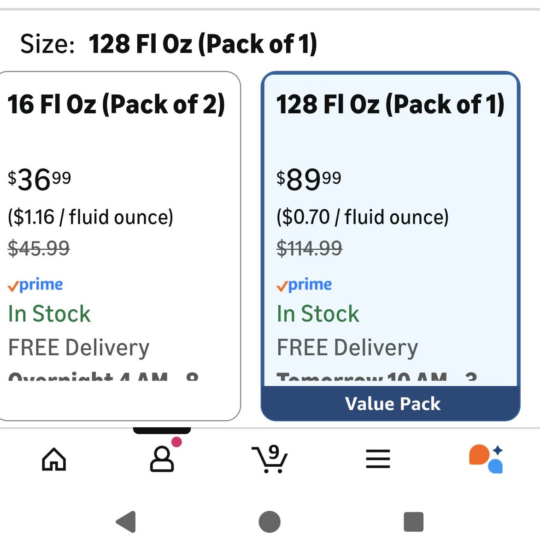Tap the $89.99 price
Image resolution: width=540 pixels, height=553 pixels.
pyautogui.click(x=309, y=179)
